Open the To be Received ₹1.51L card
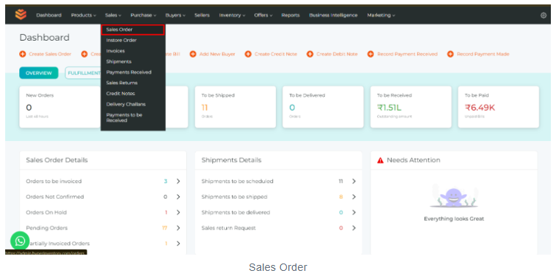Image resolution: width=559 pixels, height=279 pixels. tap(411, 107)
